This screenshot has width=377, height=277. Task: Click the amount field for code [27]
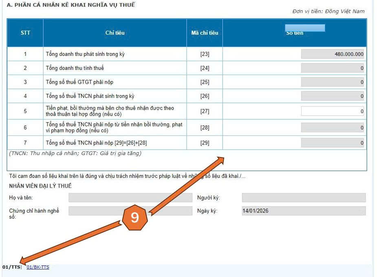pyautogui.click(x=332, y=111)
